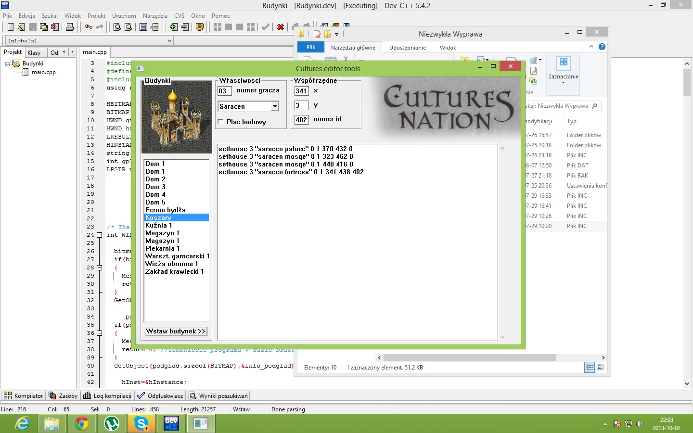Screen dimensions: 693x433
Task: Open Explorer quick access toolbar dropdown arrow
Action: 336,34
